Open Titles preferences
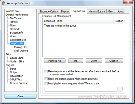This screenshot has height=104, width=135. coord(13,25)
